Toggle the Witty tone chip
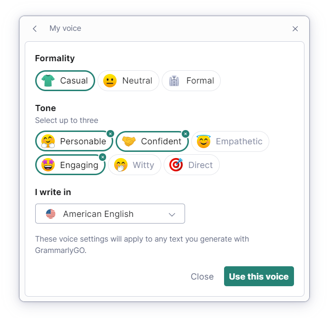The width and height of the screenshot is (333, 318). pos(134,165)
